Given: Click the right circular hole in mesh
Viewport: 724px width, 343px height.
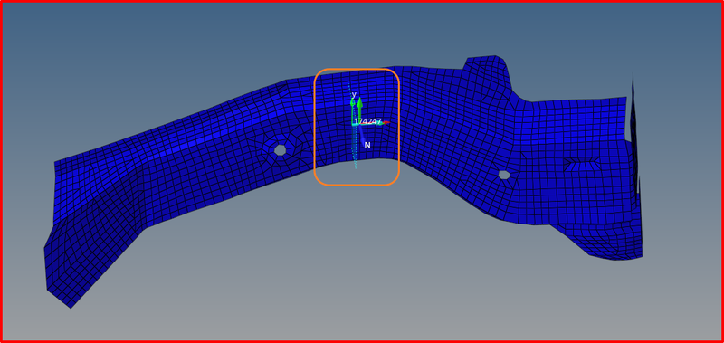Looking at the screenshot, I should [x=504, y=175].
